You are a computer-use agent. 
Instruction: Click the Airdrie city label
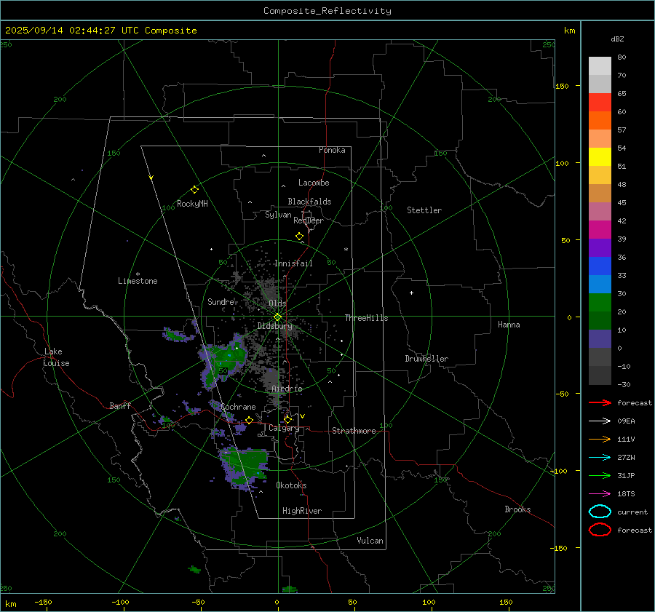[287, 389]
